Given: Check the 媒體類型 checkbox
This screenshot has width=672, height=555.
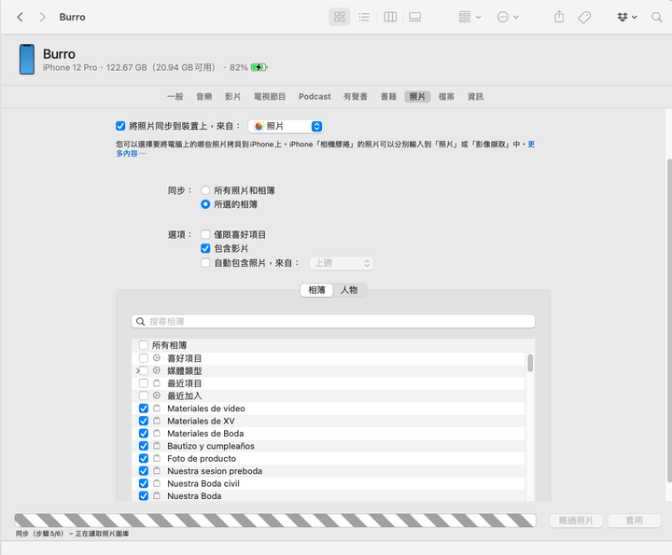Looking at the screenshot, I should click(143, 370).
